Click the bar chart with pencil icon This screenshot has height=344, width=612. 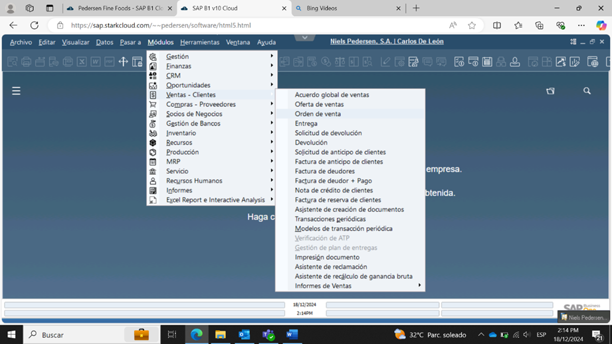575,62
